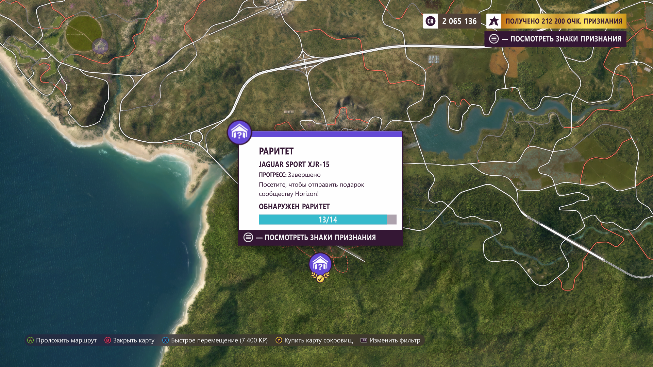Screen dimensions: 653x367
Task: Click the CR credits icon
Action: tap(430, 21)
